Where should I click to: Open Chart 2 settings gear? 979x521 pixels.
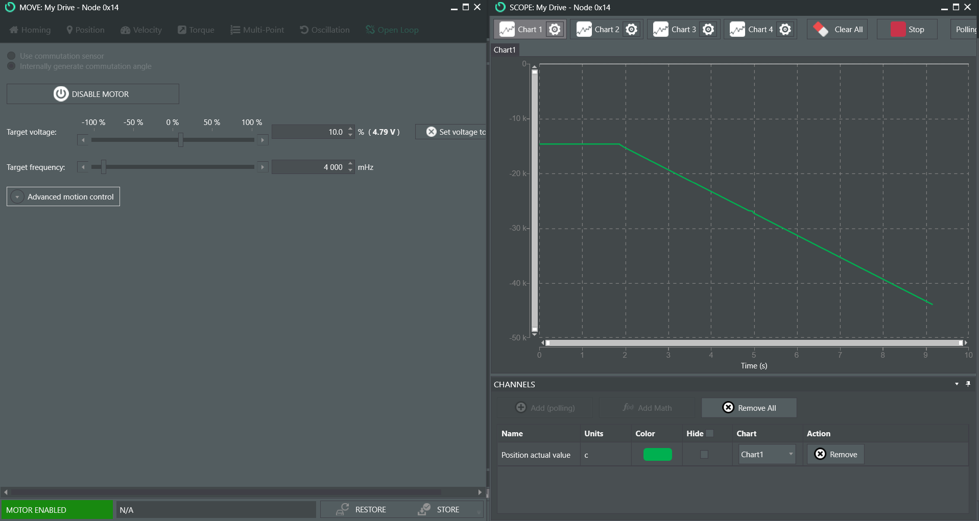[632, 30]
